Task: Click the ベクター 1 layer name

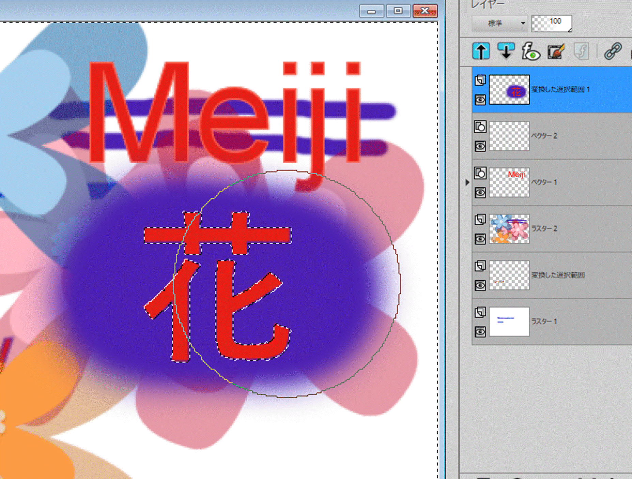Action: tap(544, 182)
